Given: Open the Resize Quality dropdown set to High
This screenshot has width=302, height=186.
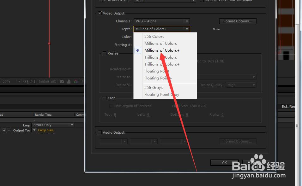Looking at the screenshot, I should pos(241,85).
